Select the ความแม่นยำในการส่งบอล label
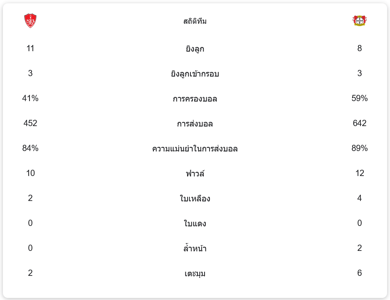The height and width of the screenshot is (300, 390). coord(195,149)
